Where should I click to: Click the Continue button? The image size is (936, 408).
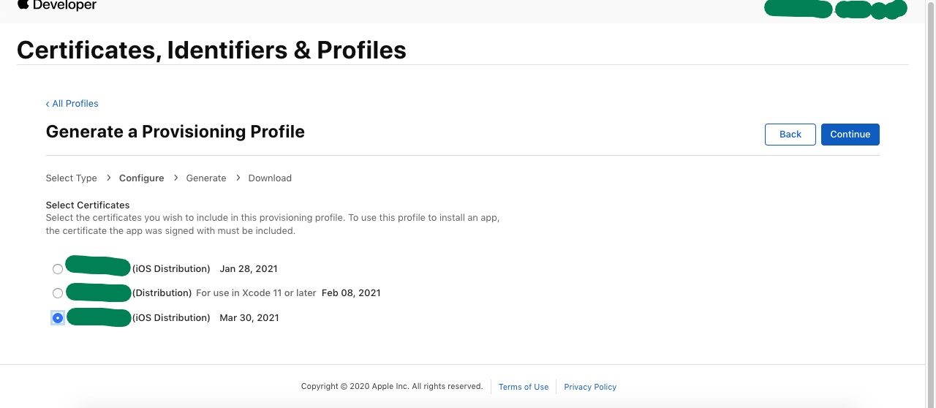point(850,135)
